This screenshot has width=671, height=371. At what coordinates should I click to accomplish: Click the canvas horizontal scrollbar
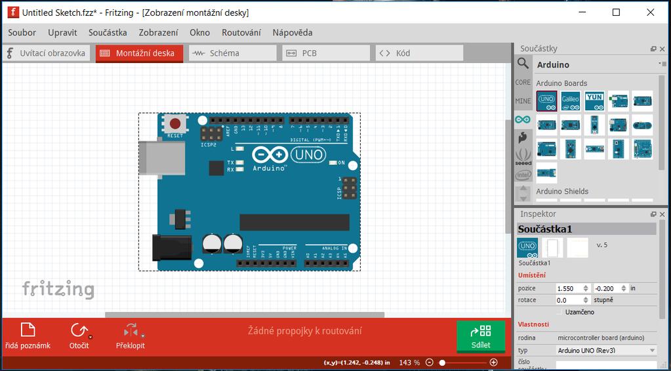[245, 315]
